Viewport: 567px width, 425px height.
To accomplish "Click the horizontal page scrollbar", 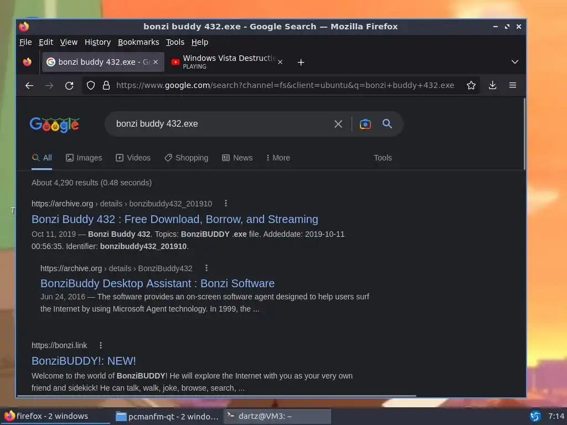I will coord(217,396).
